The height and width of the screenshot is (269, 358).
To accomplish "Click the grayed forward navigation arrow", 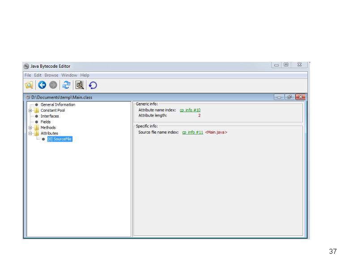I will [x=53, y=85].
